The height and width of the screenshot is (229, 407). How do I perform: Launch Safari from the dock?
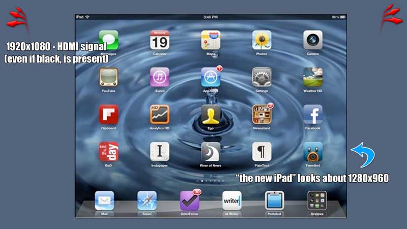point(147,201)
